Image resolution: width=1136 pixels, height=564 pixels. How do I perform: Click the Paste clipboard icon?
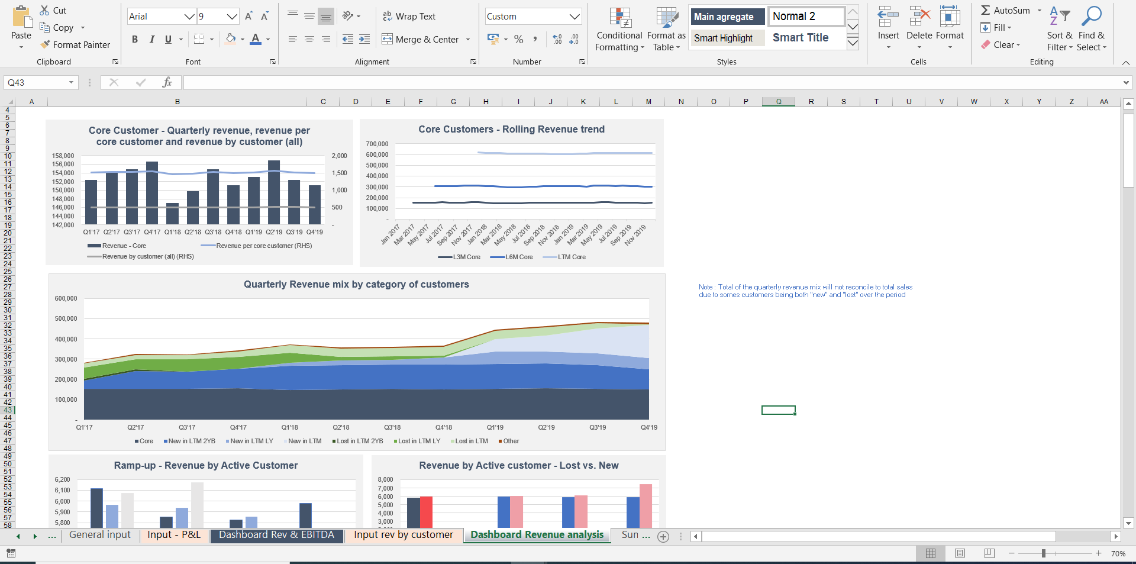(21, 17)
